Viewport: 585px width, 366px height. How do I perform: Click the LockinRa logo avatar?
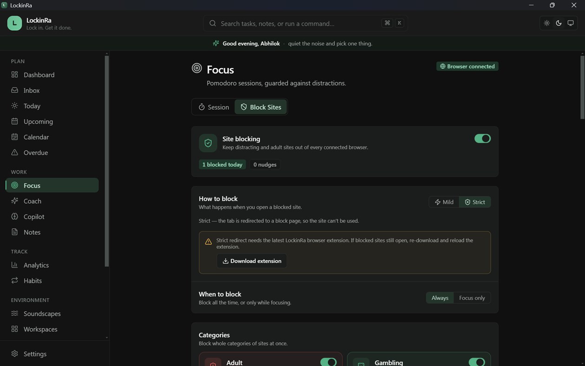click(14, 23)
